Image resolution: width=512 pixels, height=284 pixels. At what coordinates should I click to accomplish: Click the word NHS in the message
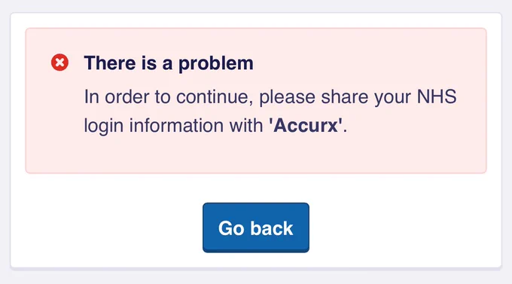[437, 96]
